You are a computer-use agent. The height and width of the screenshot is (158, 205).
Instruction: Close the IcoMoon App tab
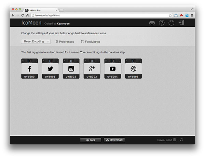(x=56, y=10)
